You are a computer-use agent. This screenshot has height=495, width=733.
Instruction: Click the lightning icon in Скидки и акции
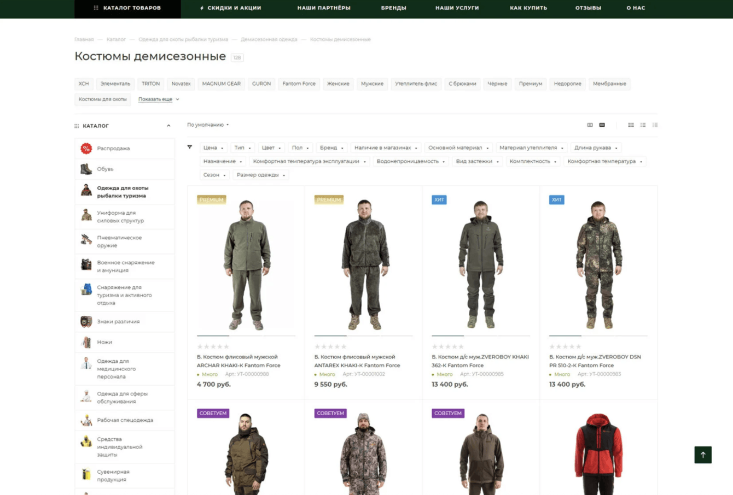202,8
